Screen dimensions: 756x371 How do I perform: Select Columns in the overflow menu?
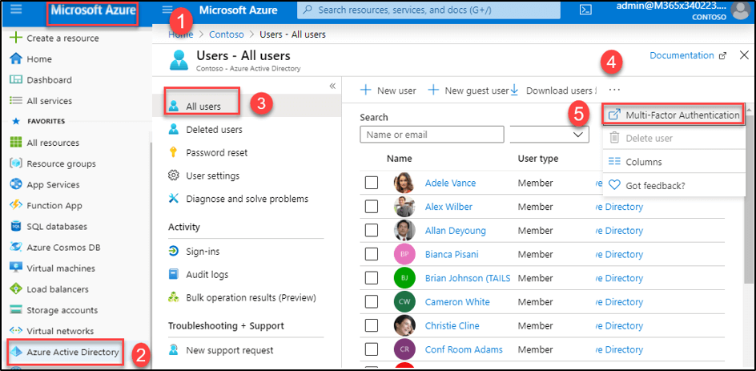[643, 162]
